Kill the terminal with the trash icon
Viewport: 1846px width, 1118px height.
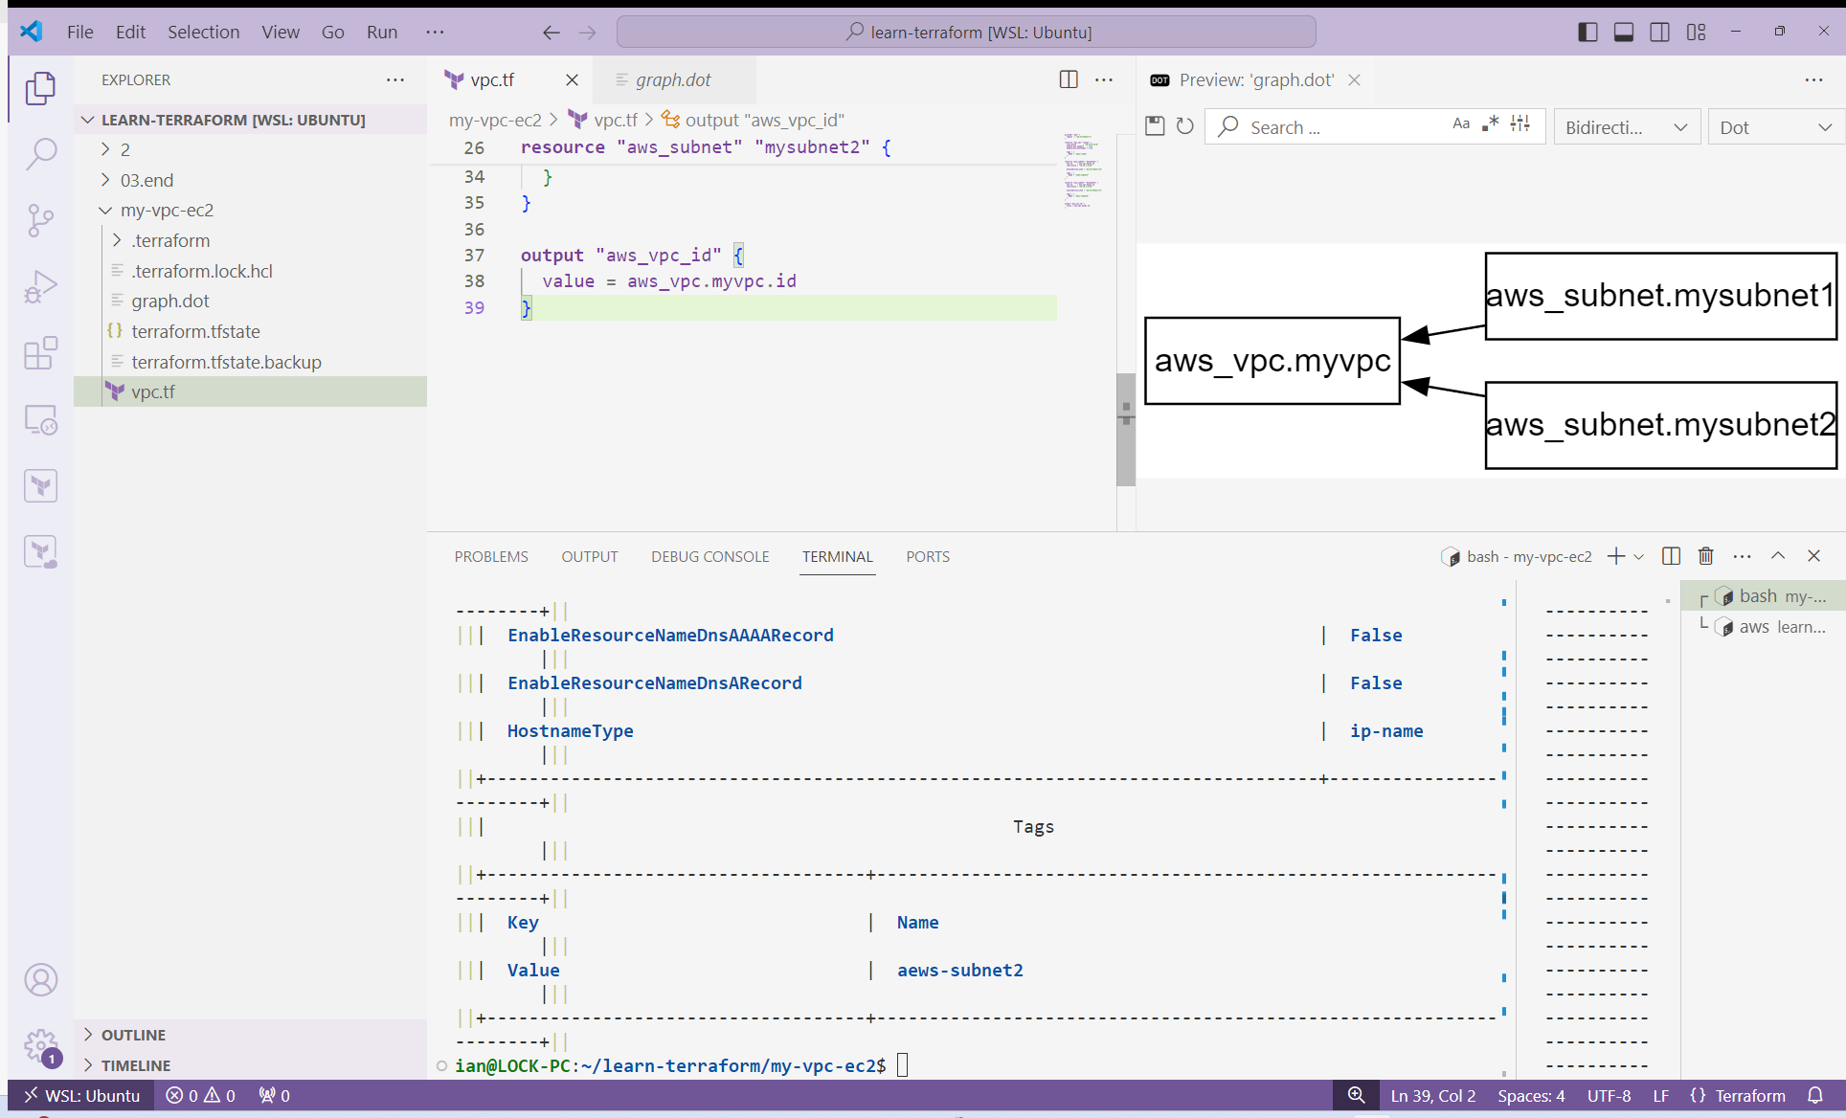(1705, 556)
